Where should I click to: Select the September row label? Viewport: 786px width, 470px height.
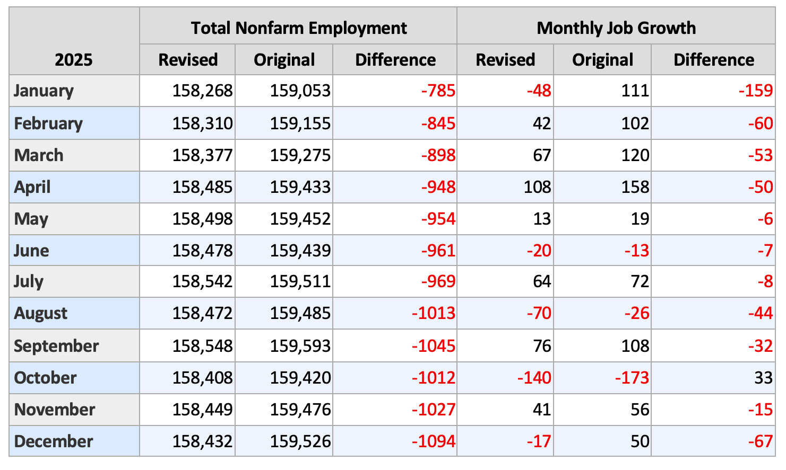point(56,346)
